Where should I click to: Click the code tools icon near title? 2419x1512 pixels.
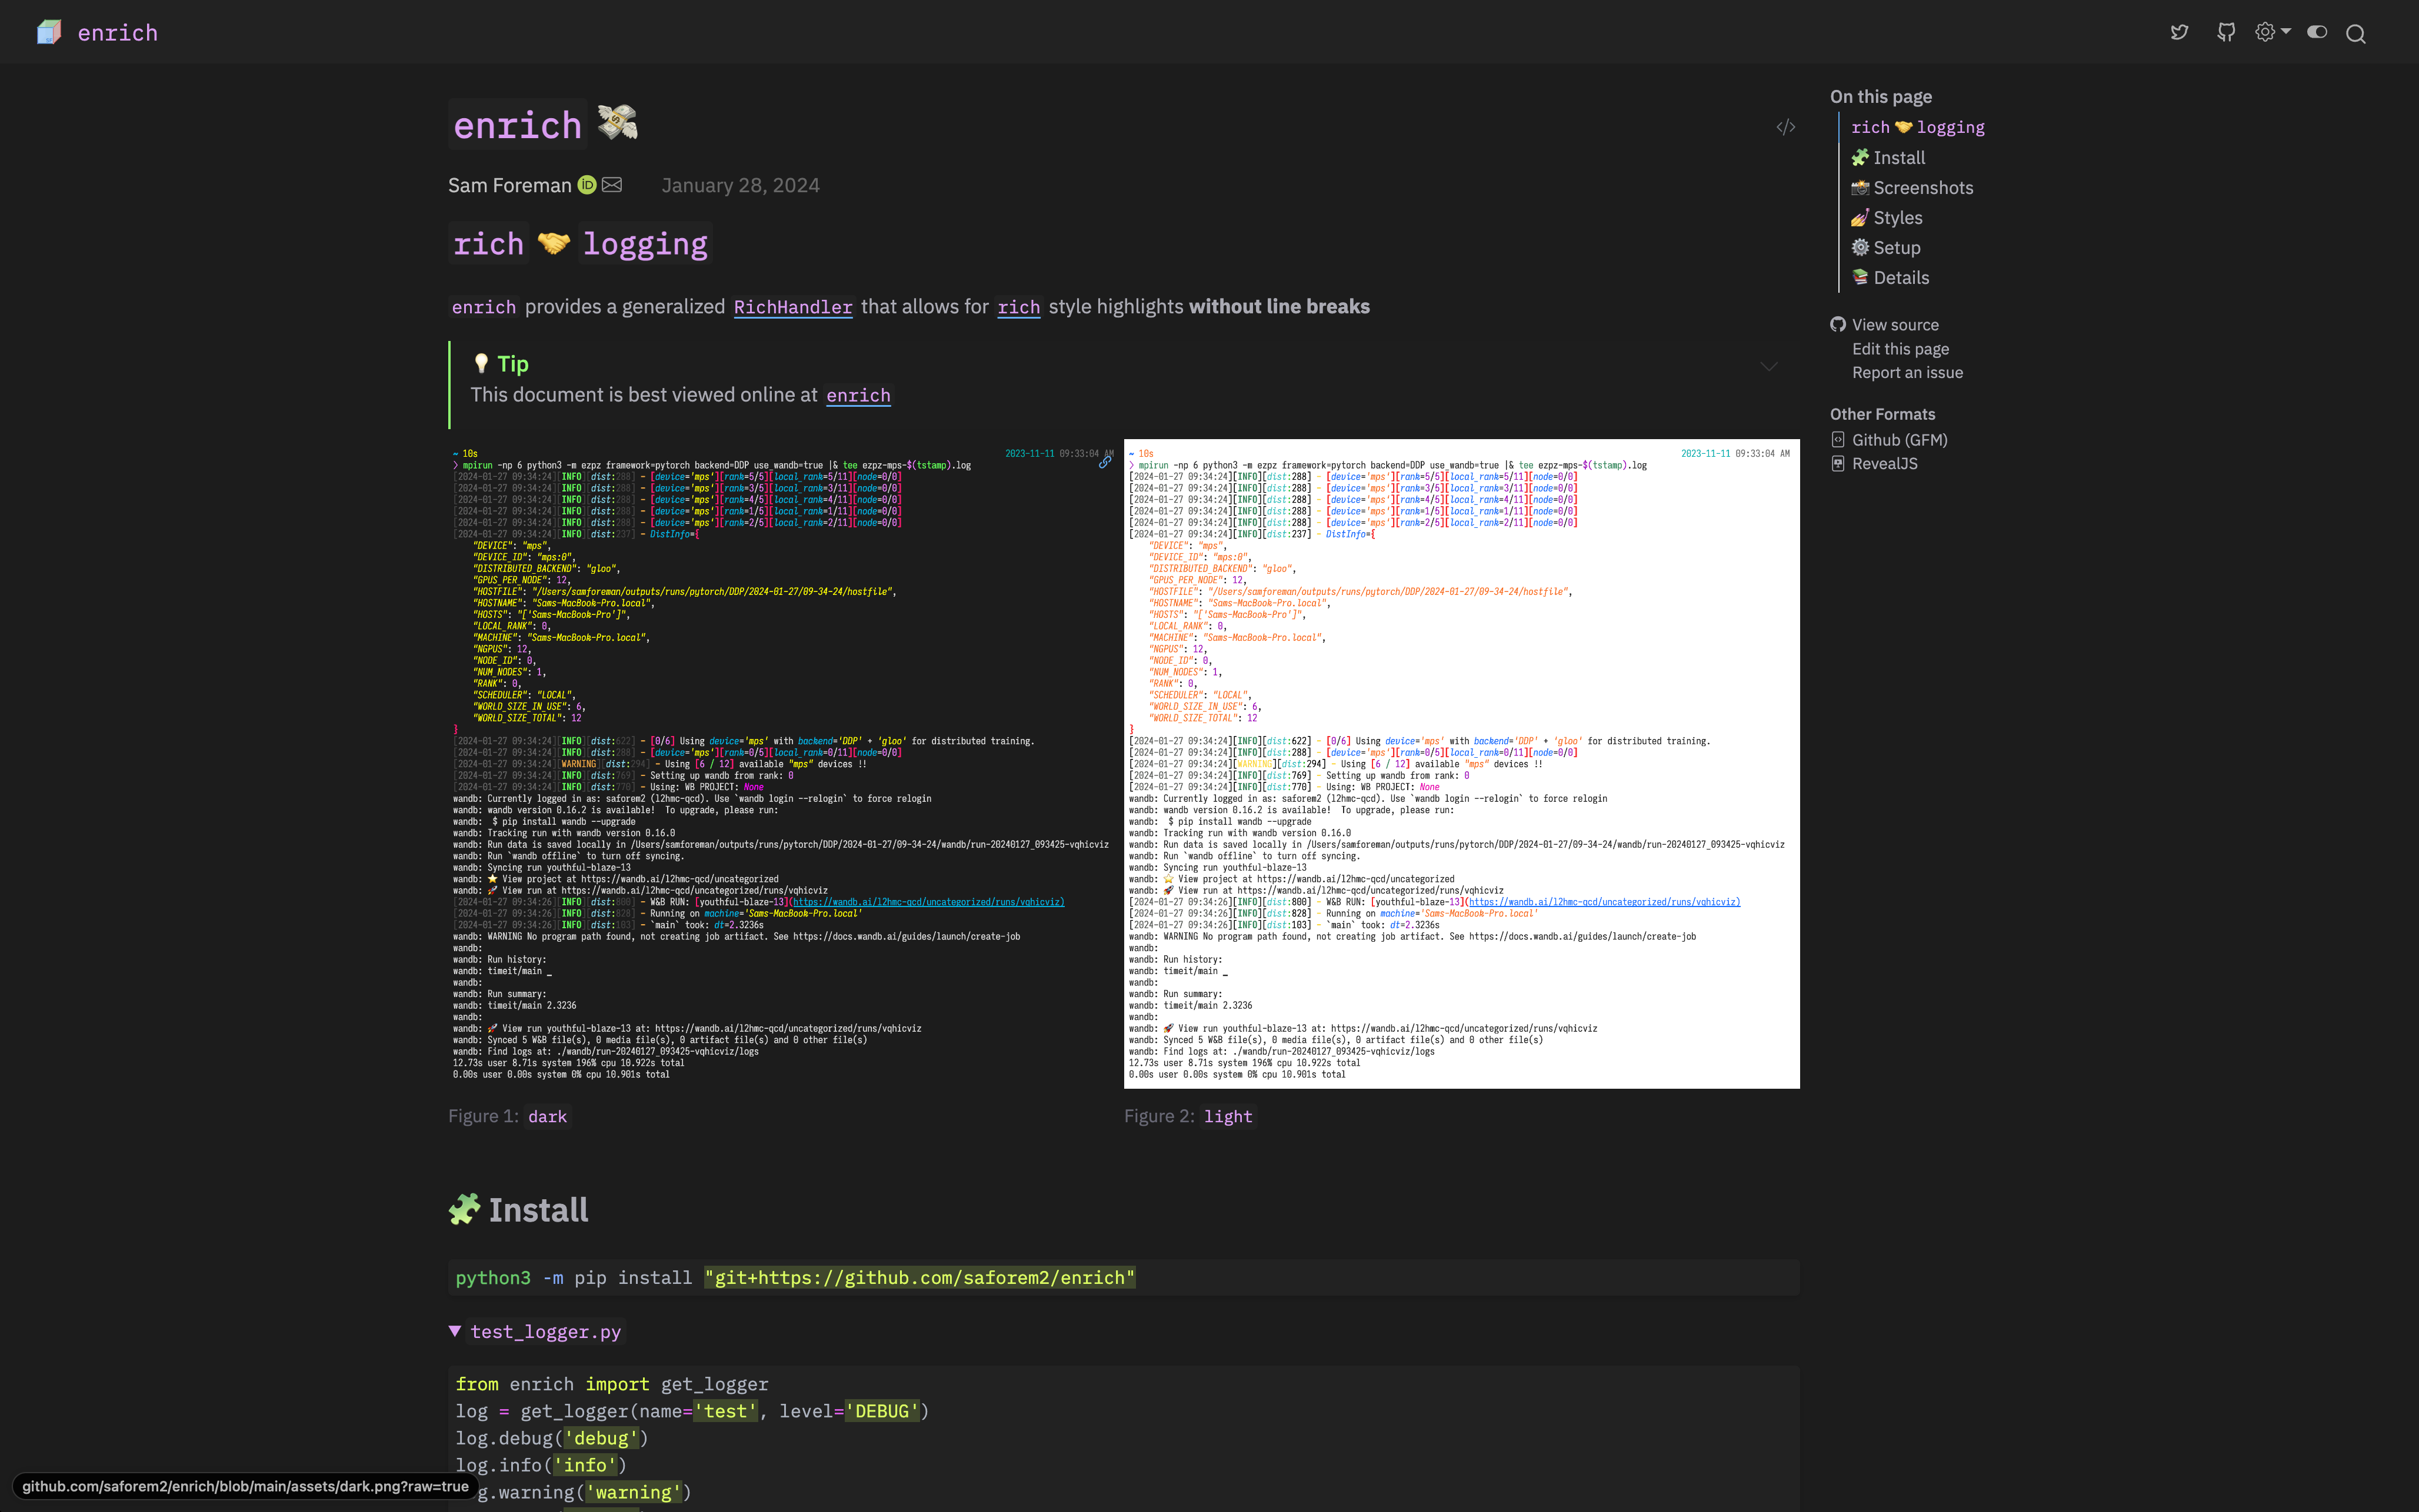(x=1786, y=127)
